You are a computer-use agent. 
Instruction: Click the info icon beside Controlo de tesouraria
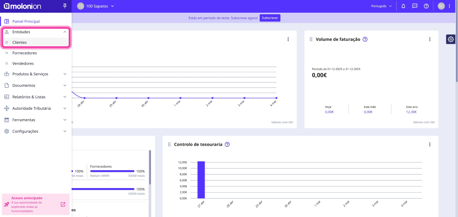click(x=227, y=144)
